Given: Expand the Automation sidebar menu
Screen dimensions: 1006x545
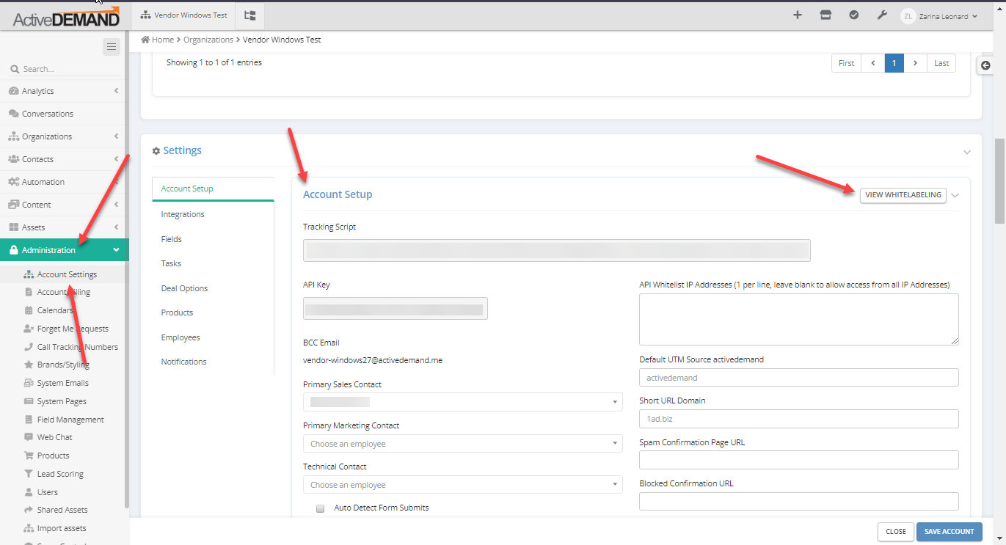Looking at the screenshot, I should point(65,182).
